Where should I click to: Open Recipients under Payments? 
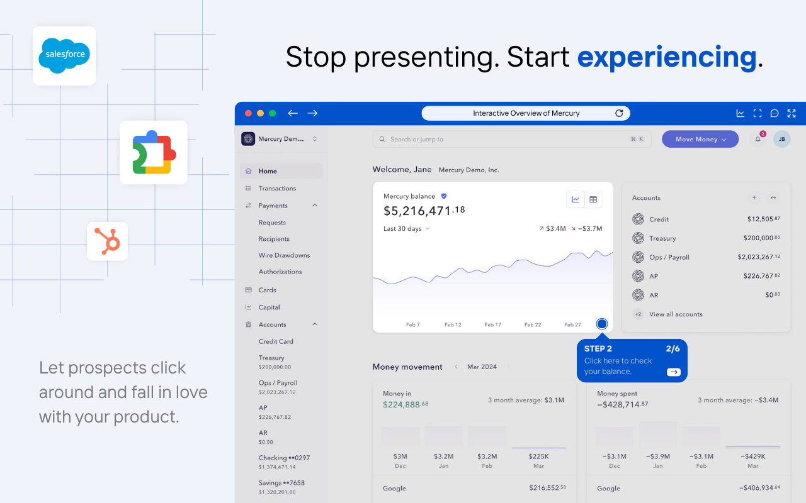(274, 239)
